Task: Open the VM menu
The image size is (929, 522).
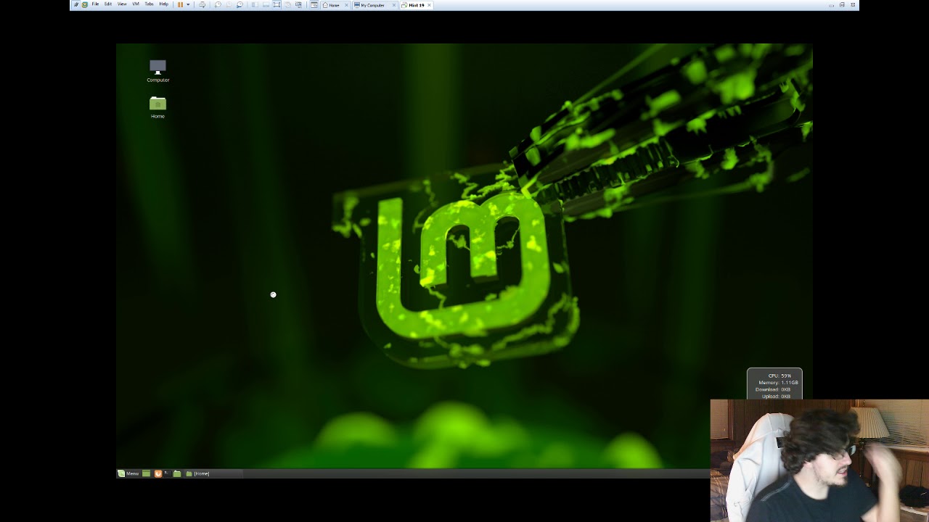Action: point(136,4)
